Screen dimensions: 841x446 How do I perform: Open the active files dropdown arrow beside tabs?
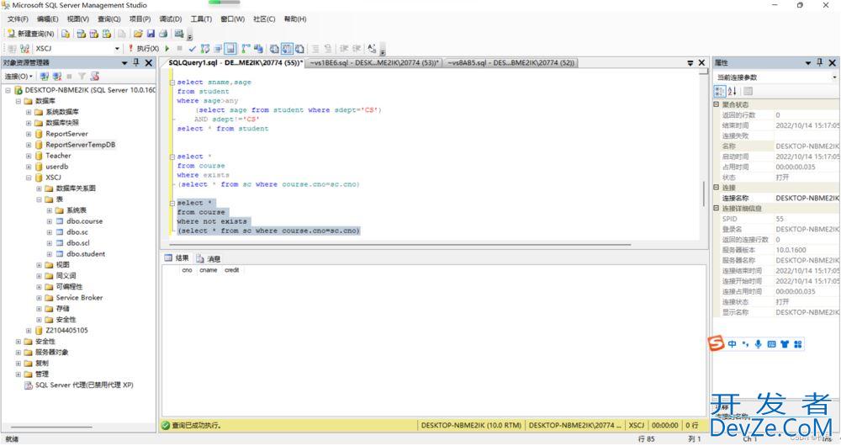(x=690, y=63)
